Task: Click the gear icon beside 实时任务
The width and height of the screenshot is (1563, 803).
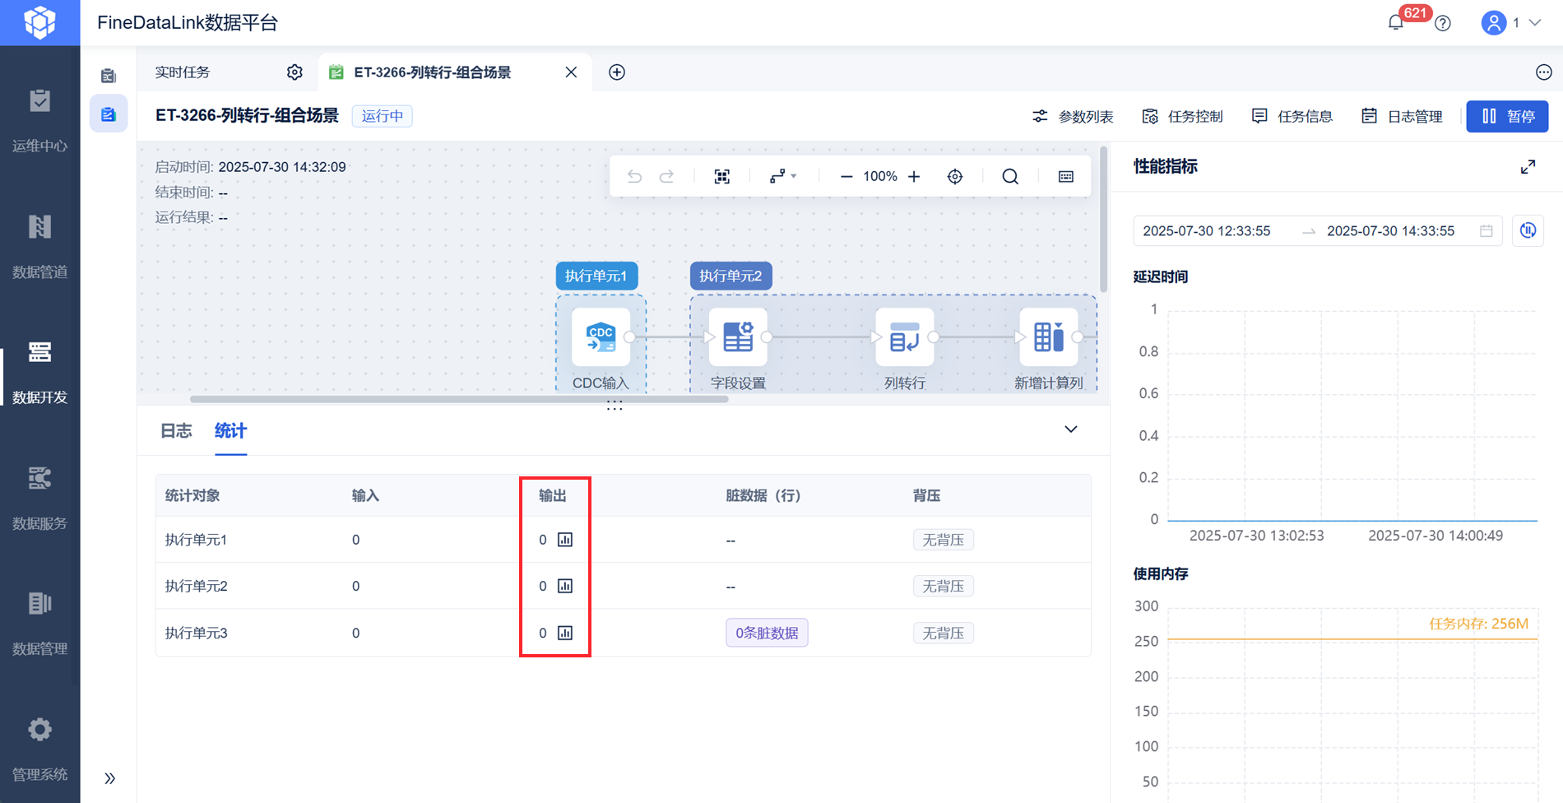Action: point(295,72)
